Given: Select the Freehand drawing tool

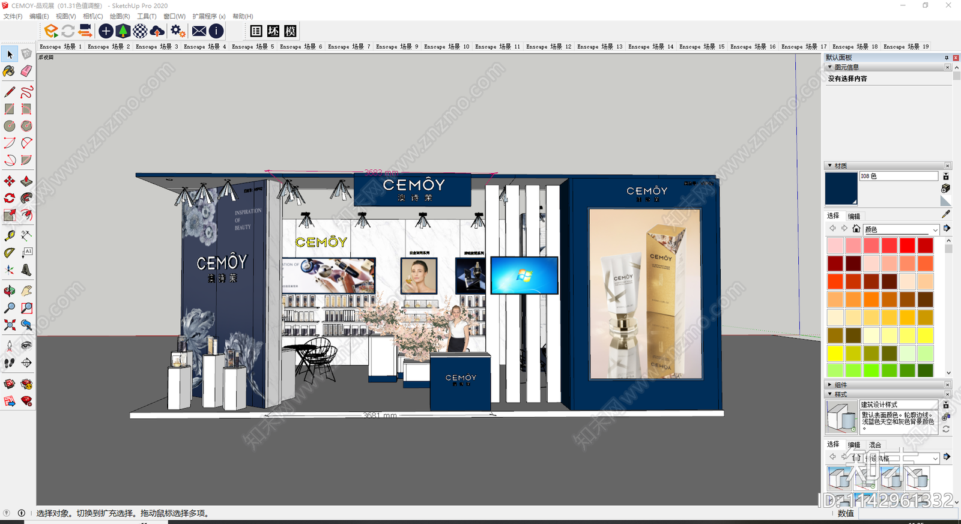Looking at the screenshot, I should pos(26,92).
